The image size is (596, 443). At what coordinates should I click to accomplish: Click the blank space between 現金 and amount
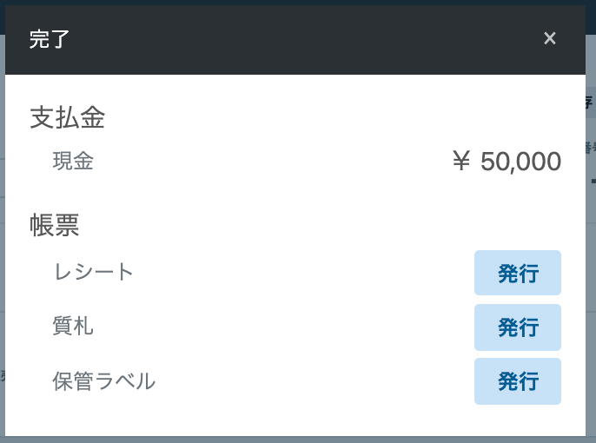(269, 162)
